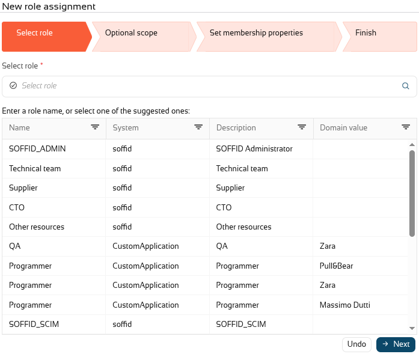Open the Domain value column filter icon
419x354 pixels.
406,127
